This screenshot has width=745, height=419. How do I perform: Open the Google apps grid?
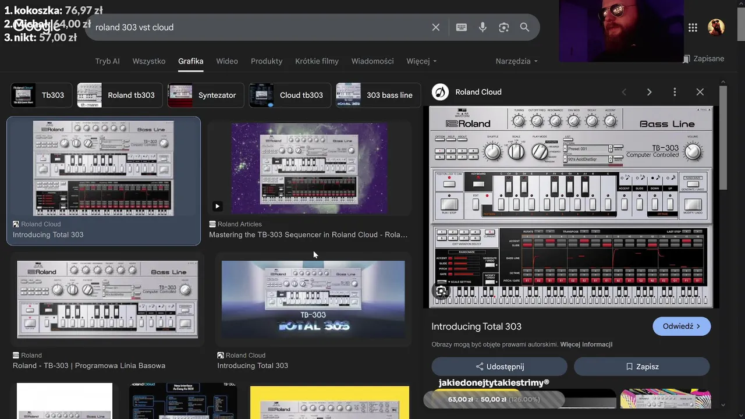[693, 27]
